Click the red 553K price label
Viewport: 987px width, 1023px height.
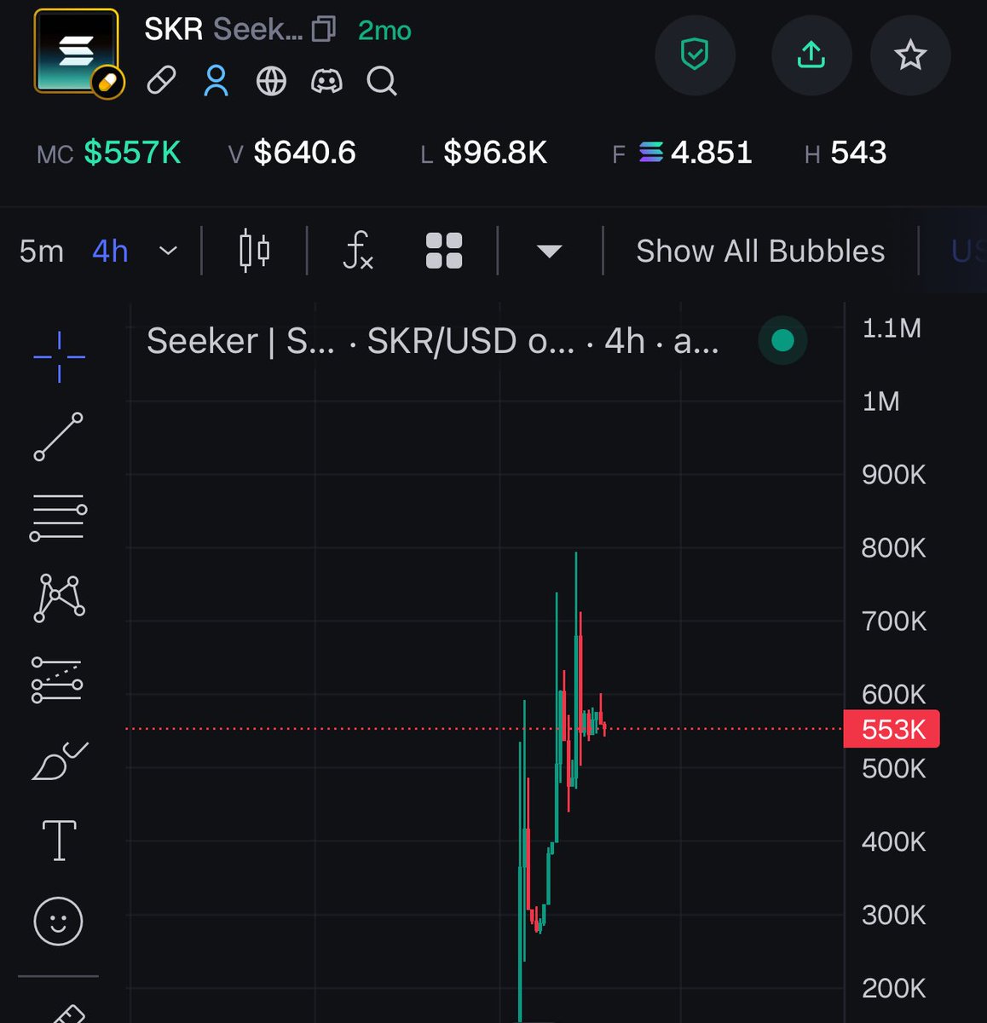892,729
